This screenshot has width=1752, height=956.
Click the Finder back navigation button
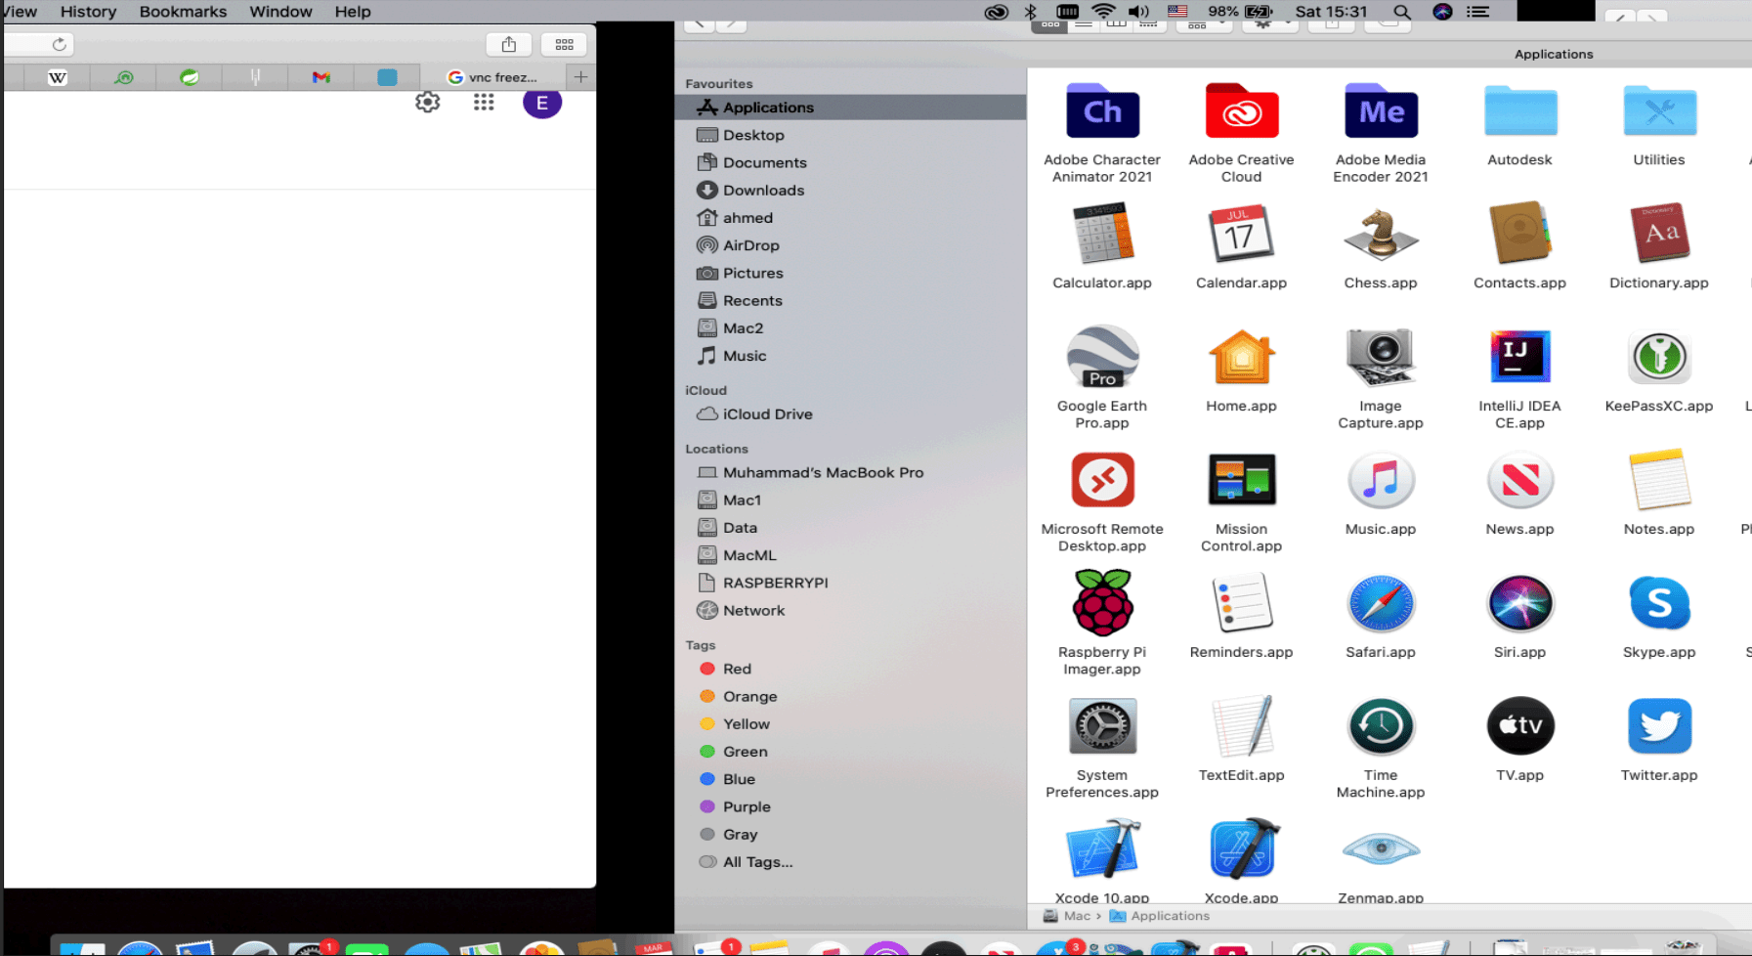pos(699,24)
